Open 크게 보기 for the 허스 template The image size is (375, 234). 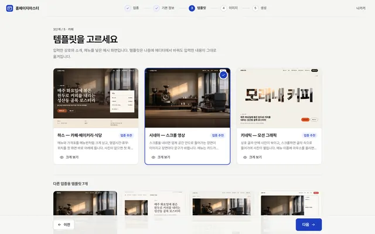point(69,157)
